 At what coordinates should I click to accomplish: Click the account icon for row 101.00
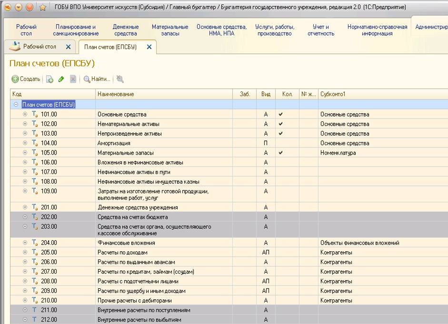(x=35, y=114)
